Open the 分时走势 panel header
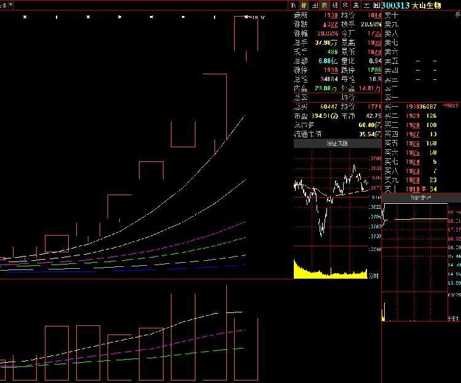Screen dimensions: 461x383 click(x=421, y=198)
